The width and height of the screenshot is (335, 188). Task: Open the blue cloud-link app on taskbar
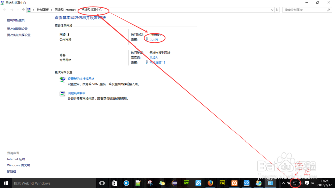pos(198,183)
